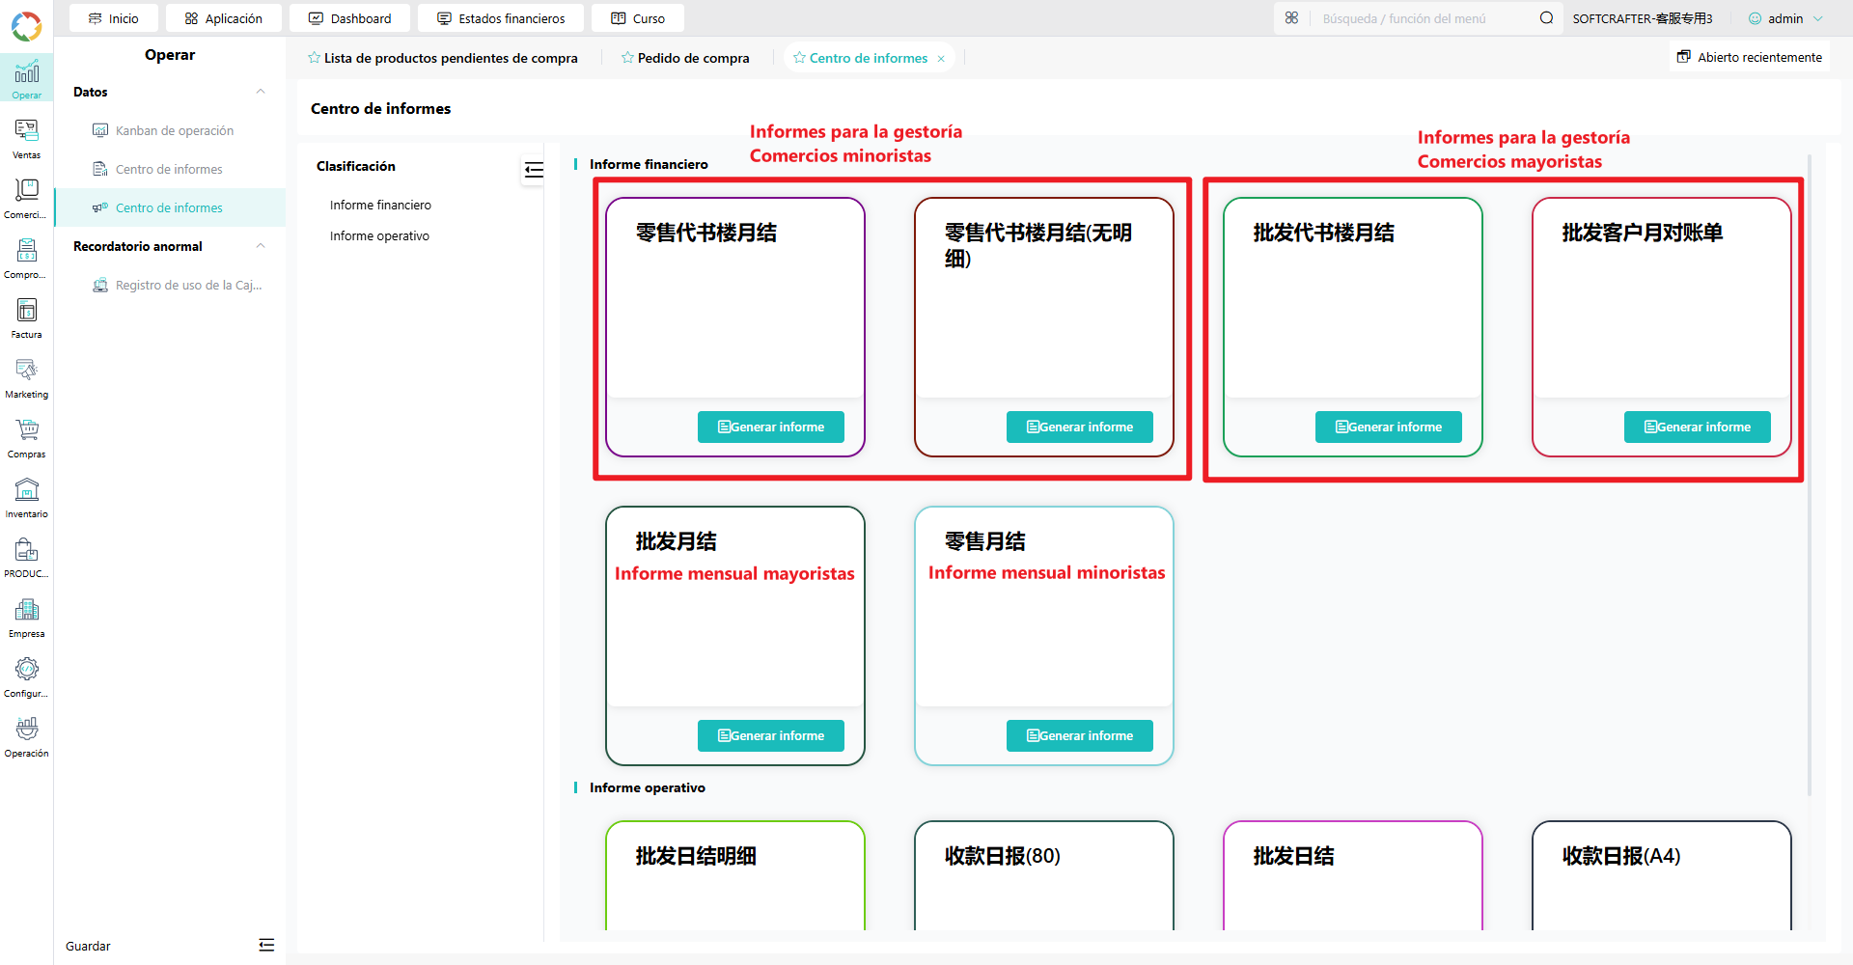This screenshot has height=965, width=1853.
Task: Toggle the sidebar menu collapse icon near Guardar
Action: (266, 946)
